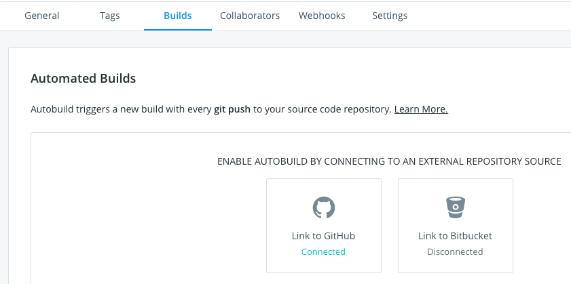Click the green Connected status text
The image size is (571, 284).
(323, 251)
